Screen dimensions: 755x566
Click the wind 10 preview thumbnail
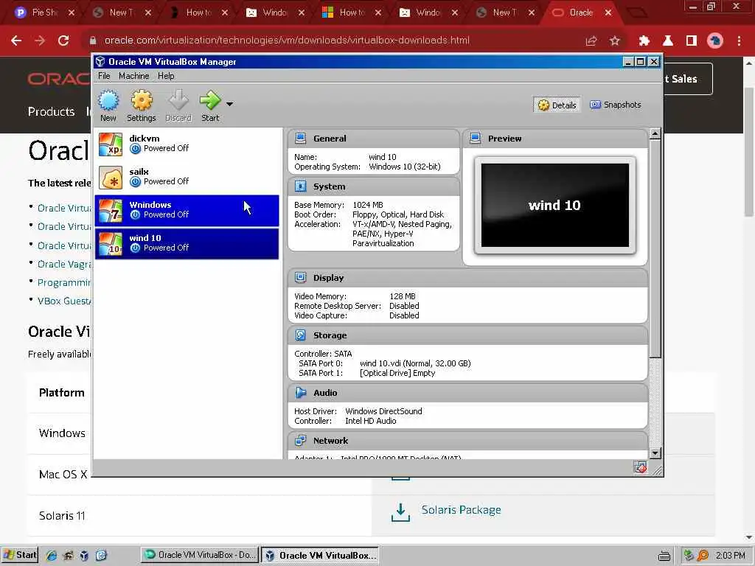coord(554,206)
